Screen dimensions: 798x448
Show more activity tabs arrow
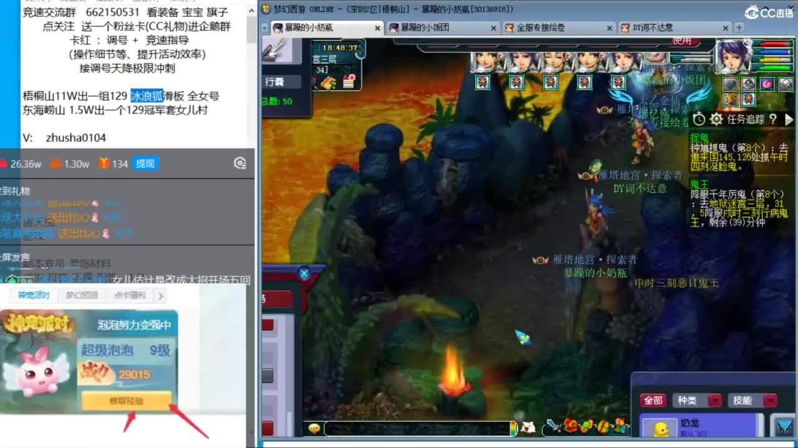point(161,296)
